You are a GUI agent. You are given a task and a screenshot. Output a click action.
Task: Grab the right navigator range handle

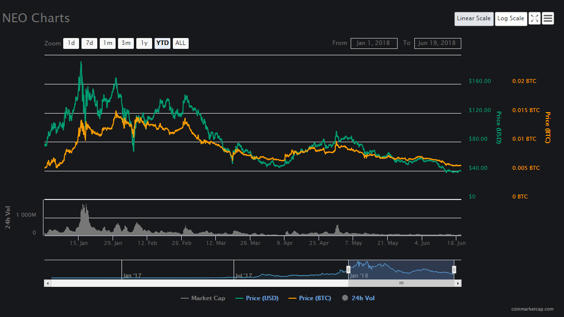pos(454,270)
